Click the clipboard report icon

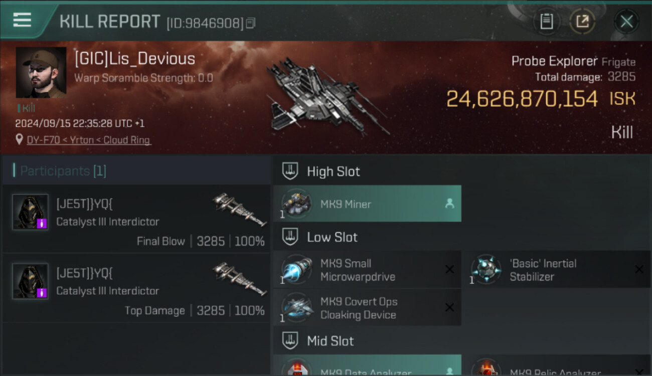coord(546,22)
